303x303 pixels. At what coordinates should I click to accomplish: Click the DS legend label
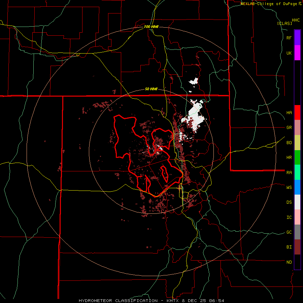289,202
